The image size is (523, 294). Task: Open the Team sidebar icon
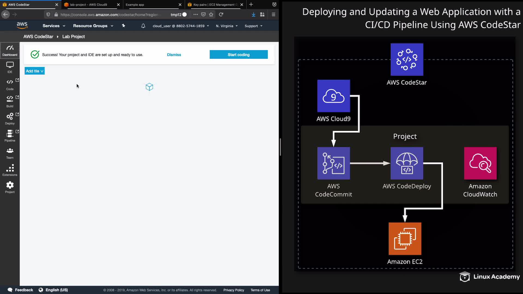[x=10, y=153]
